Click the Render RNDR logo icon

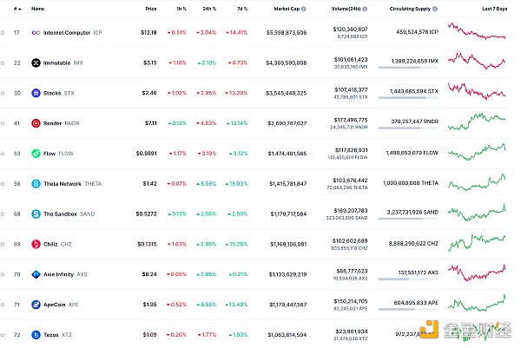click(36, 123)
